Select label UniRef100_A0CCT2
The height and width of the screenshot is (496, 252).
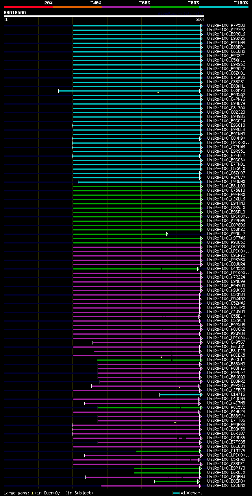[x=226, y=359]
